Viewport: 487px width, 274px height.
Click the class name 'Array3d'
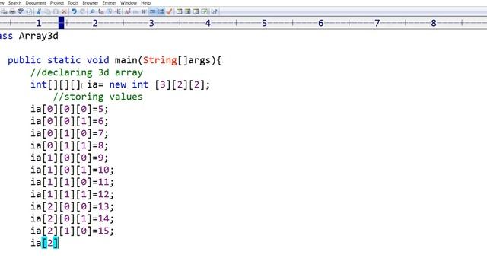39,36
